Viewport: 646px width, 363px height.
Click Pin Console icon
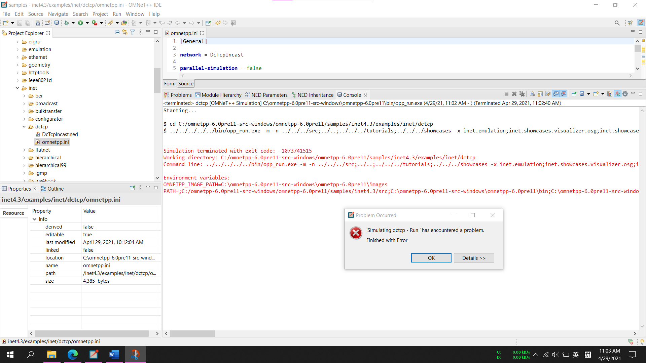click(x=574, y=94)
